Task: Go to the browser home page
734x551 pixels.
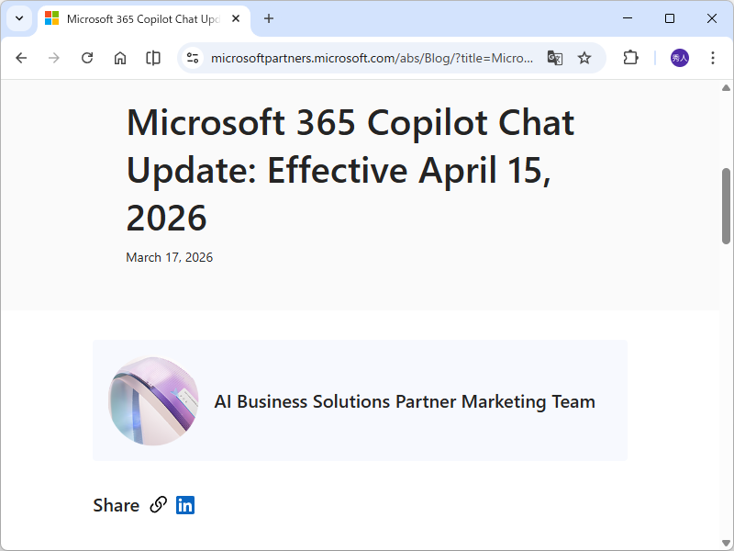Action: (x=120, y=58)
